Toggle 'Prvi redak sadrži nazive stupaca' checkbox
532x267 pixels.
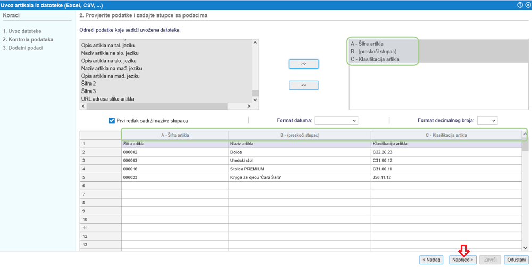112,120
